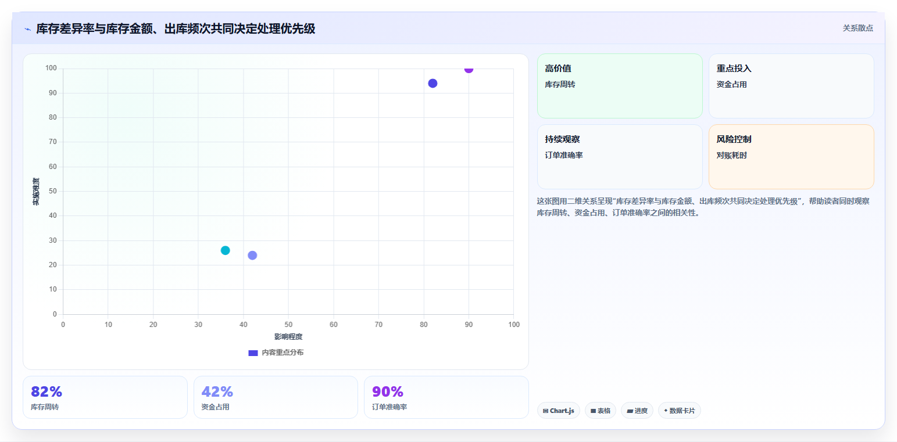Click the 数据卡片 tag pill
Screen dimensions: 897x442
[x=679, y=411]
